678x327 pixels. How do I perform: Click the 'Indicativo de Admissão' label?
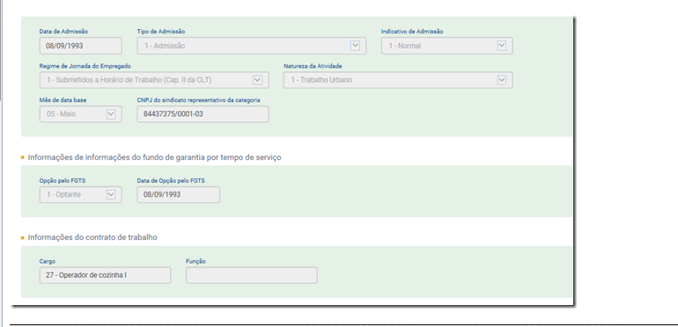click(x=412, y=32)
